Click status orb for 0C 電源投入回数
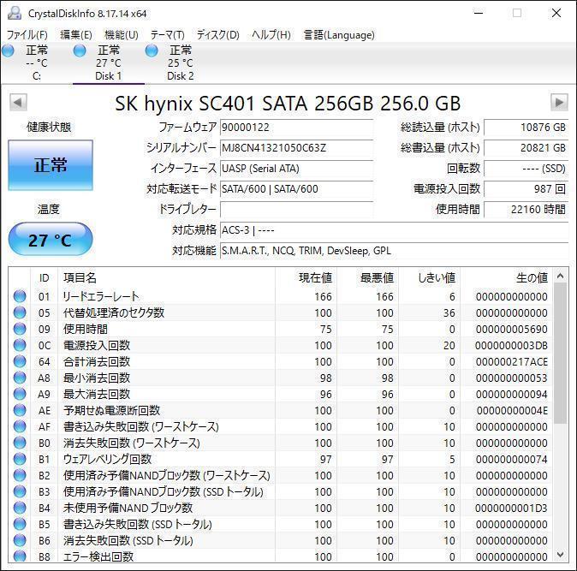 pos(20,345)
